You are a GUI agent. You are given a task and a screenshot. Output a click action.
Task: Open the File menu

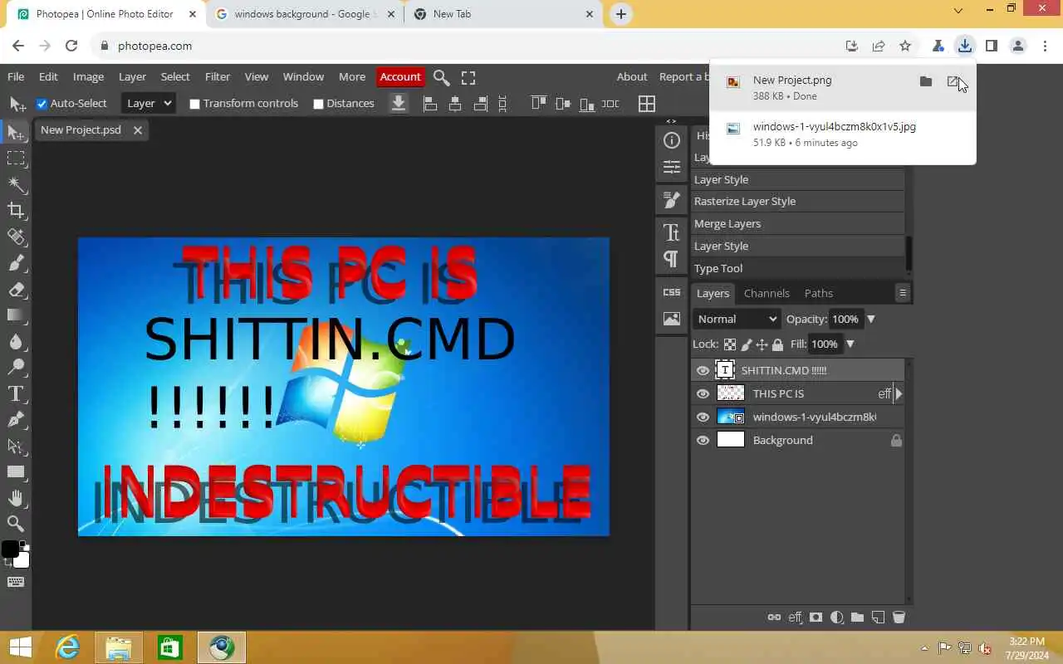point(16,76)
